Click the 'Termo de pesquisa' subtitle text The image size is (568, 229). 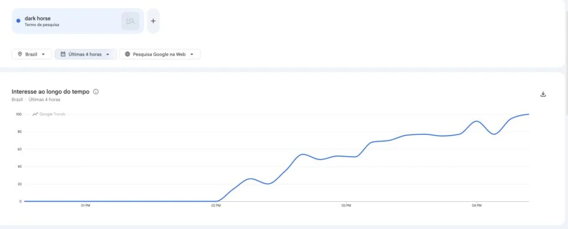click(x=42, y=25)
